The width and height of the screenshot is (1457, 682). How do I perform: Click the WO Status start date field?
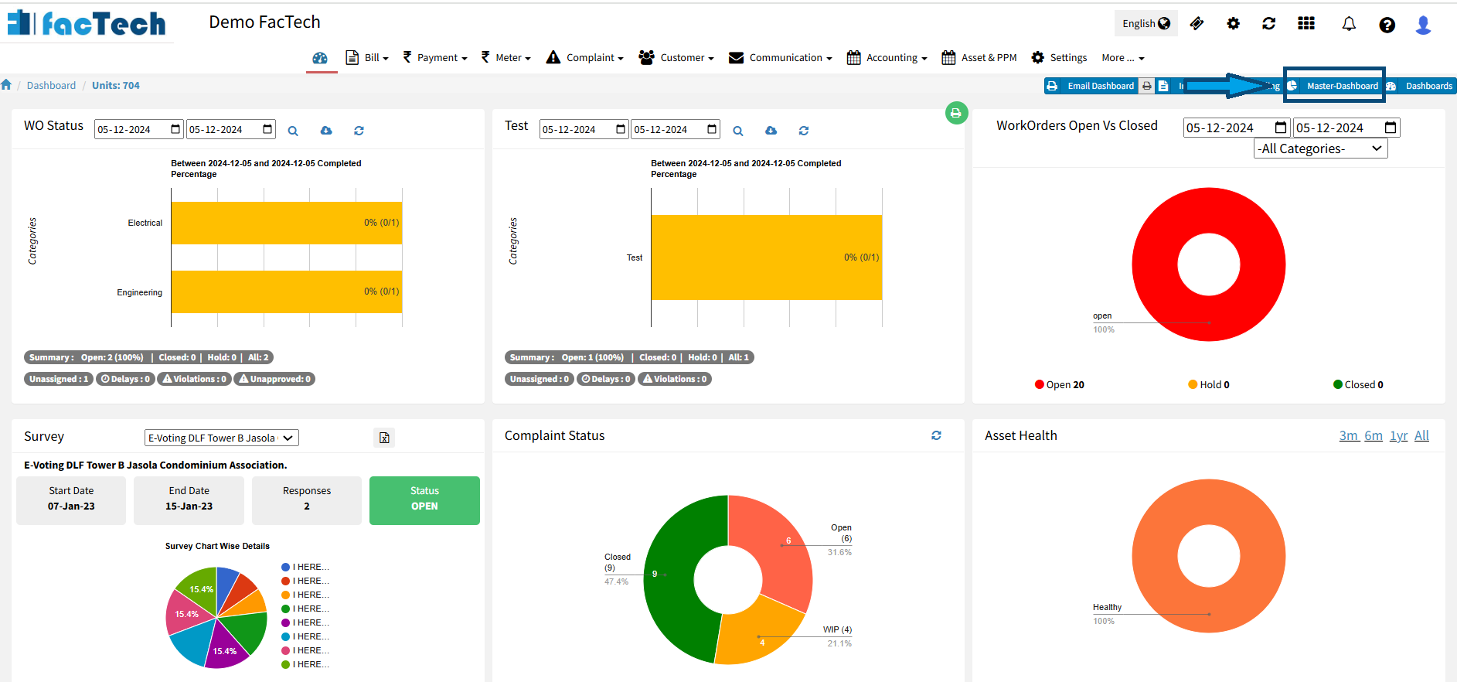(138, 129)
